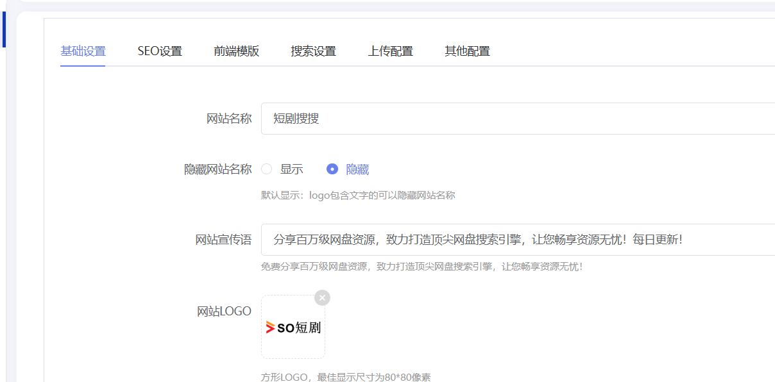Open the SEO设置 tab

[x=160, y=51]
